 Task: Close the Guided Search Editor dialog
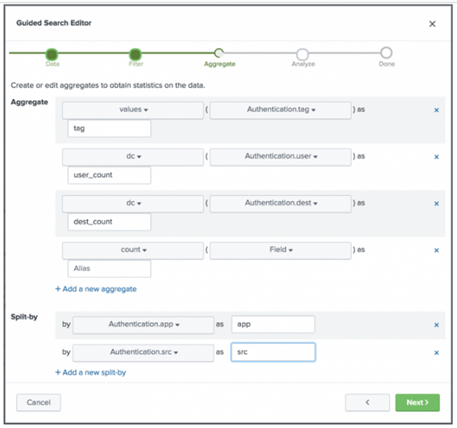[x=432, y=24]
